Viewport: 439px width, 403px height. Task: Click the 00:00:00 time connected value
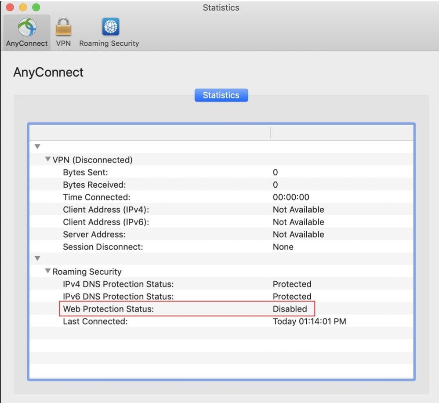pyautogui.click(x=291, y=197)
